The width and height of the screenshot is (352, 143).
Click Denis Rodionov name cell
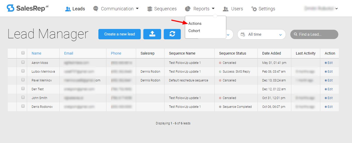(42, 107)
